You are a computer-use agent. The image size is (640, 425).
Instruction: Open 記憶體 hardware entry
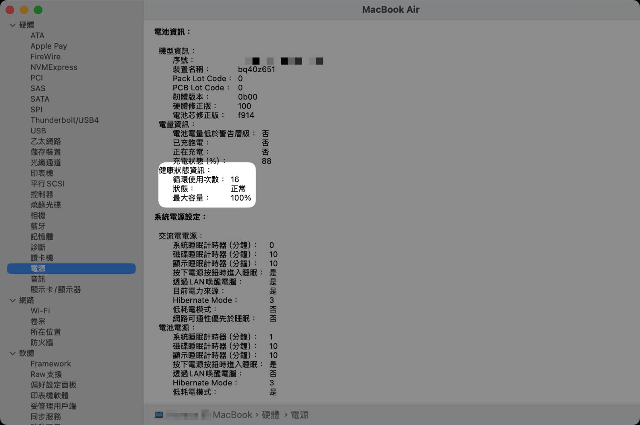[x=42, y=237]
